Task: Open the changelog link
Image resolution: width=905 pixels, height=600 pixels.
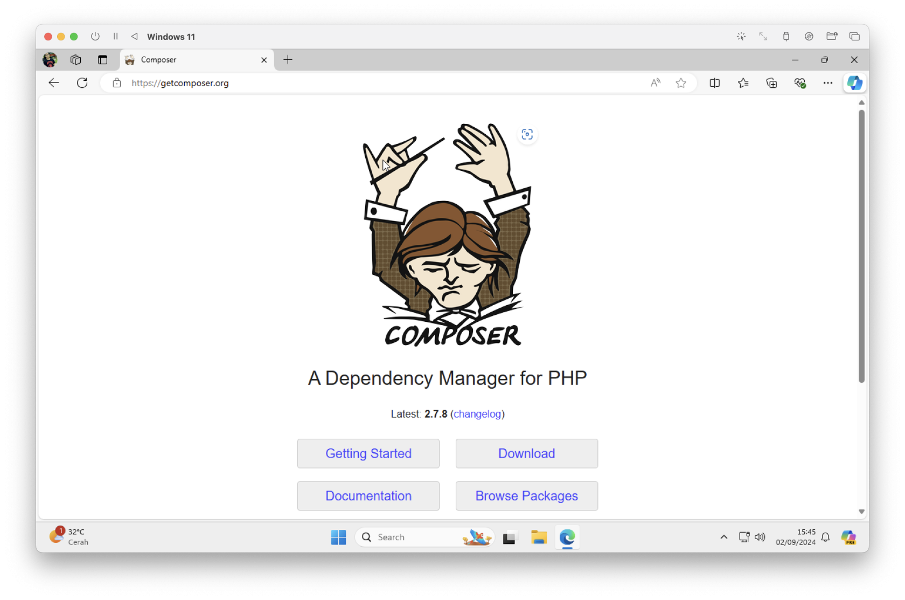Action: pos(477,414)
